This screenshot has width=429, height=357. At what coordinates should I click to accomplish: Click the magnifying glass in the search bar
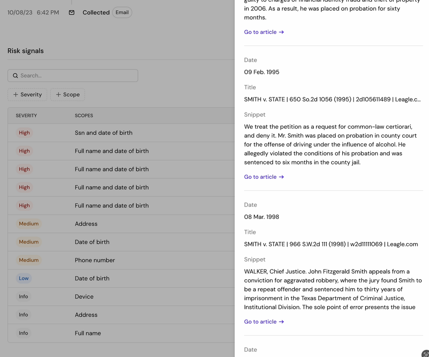pos(16,76)
